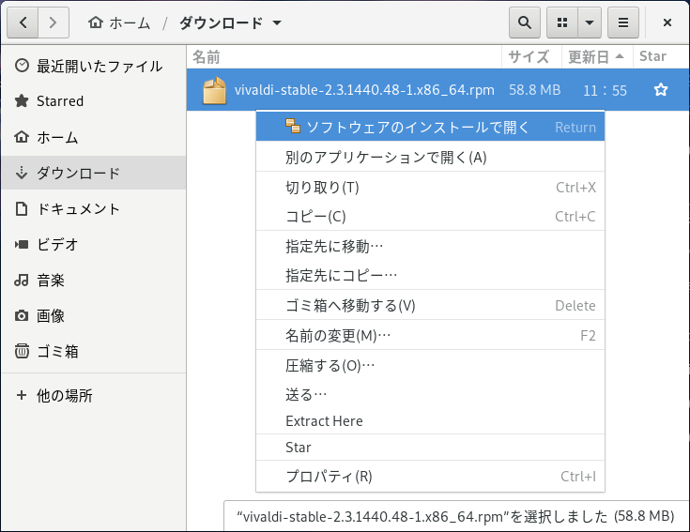Select ダウンロード in the sidebar
This screenshot has height=532, width=690.
[x=93, y=173]
